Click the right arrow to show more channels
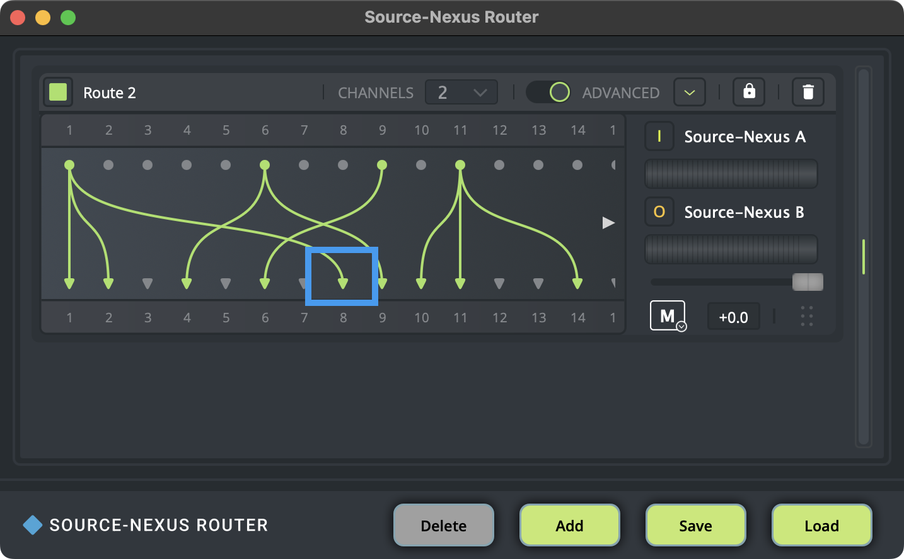The image size is (904, 559). tap(608, 223)
